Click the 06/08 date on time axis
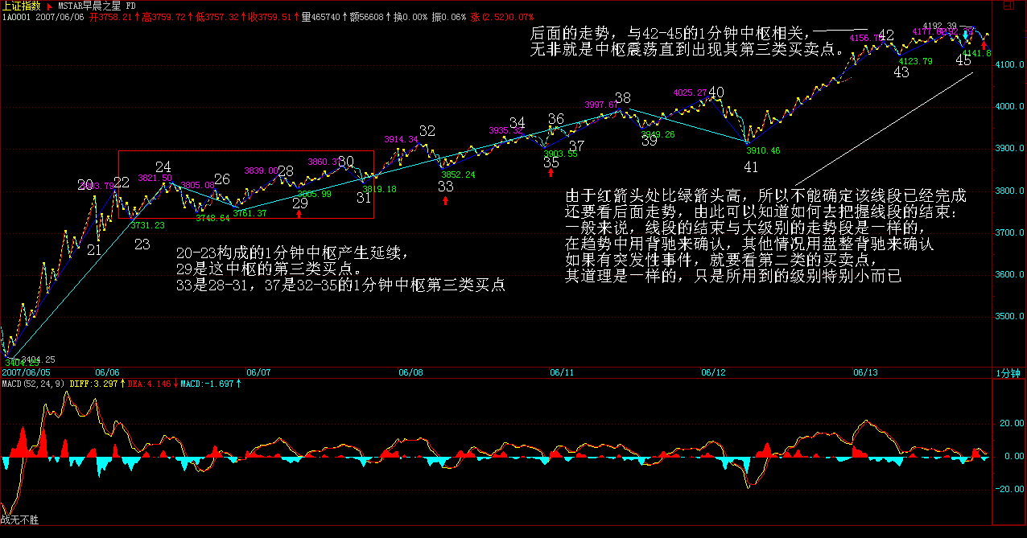The image size is (1027, 538). (410, 373)
